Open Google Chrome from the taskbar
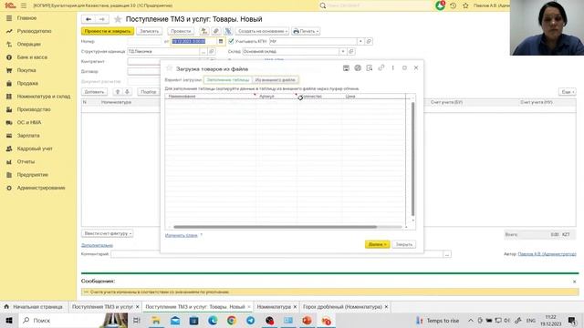This screenshot has width=584, height=328. [x=231, y=320]
